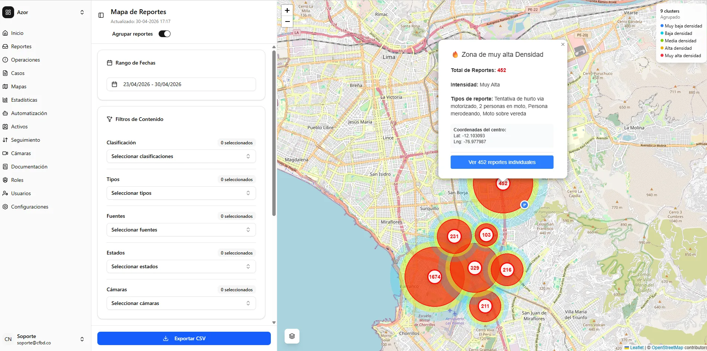Viewport: 707px width, 351px height.
Task: Click Muy alta densidad red legend dot
Action: coord(662,56)
